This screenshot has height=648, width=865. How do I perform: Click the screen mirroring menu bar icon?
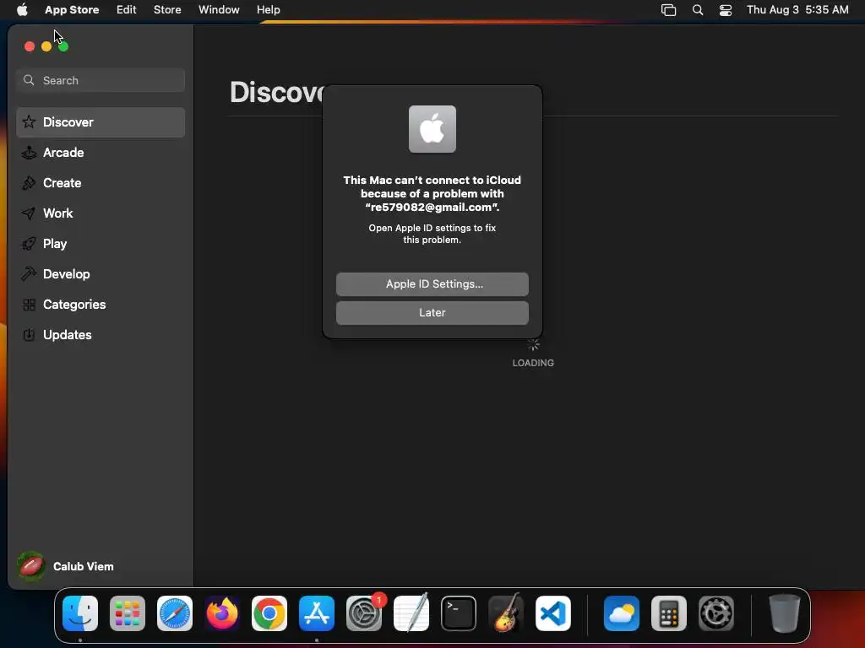click(x=669, y=10)
